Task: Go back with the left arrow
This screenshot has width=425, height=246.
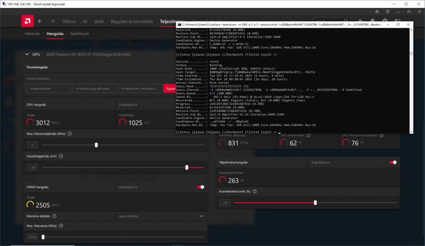Action: click(x=40, y=21)
